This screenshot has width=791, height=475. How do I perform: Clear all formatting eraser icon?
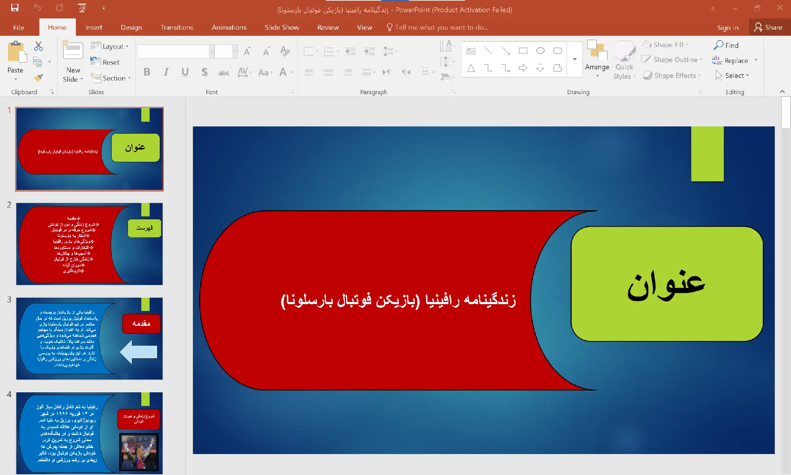pos(285,51)
